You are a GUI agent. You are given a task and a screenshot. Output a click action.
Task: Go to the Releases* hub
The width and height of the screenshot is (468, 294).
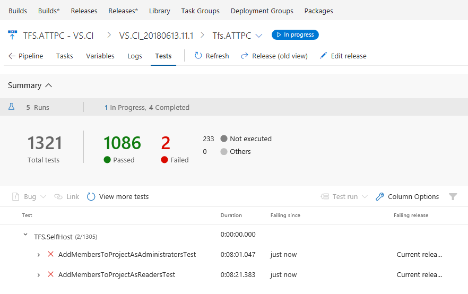point(123,11)
